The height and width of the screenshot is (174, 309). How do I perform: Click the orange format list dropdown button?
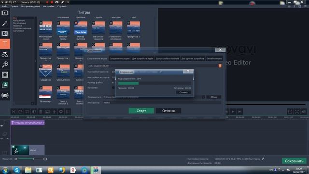click(x=220, y=66)
